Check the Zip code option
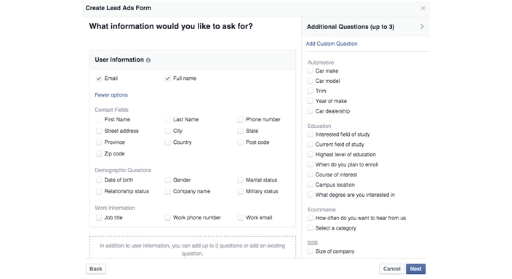Viewport: 512px width, 279px height. [x=99, y=154]
